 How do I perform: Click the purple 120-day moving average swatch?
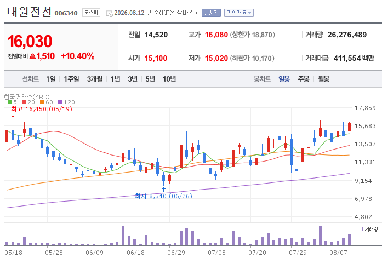(60, 102)
